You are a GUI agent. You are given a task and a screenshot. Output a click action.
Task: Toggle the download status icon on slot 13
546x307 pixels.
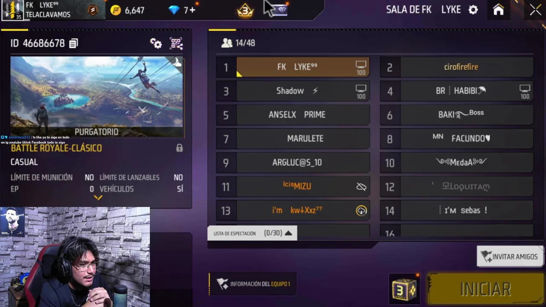point(361,211)
